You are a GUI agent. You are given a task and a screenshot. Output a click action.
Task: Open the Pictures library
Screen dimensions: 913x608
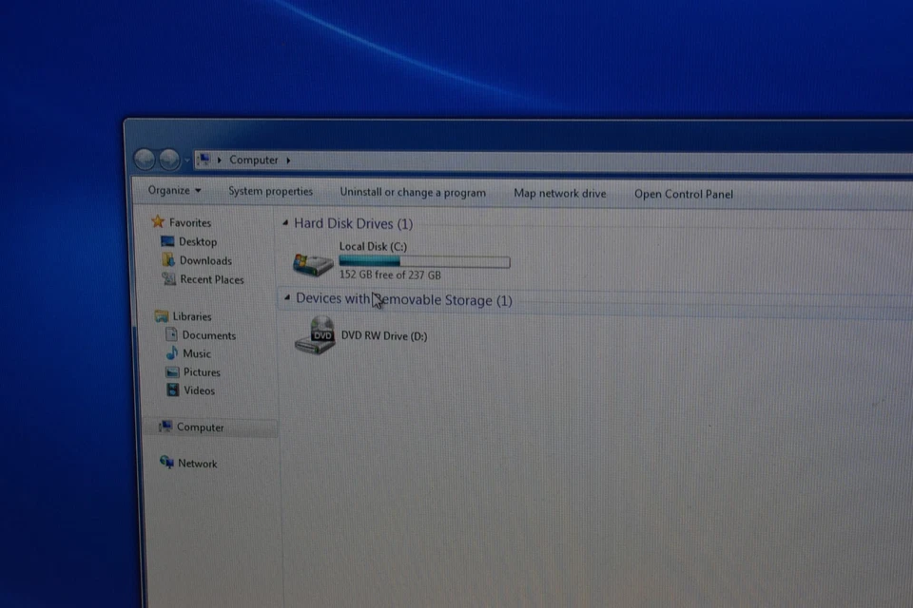(202, 371)
